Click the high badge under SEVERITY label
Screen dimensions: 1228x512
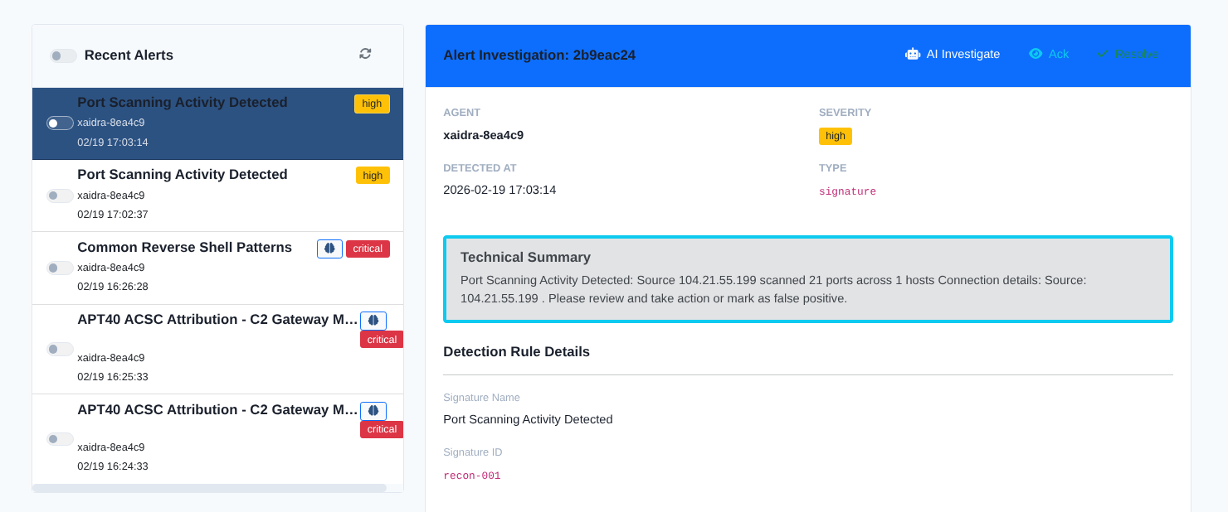[x=836, y=136]
